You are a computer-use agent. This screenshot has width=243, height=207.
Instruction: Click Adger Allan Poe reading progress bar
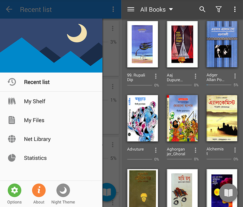[219, 85]
